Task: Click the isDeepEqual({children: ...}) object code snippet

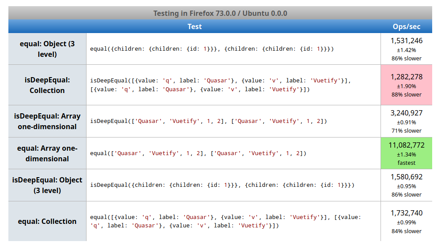Action: click(x=222, y=185)
